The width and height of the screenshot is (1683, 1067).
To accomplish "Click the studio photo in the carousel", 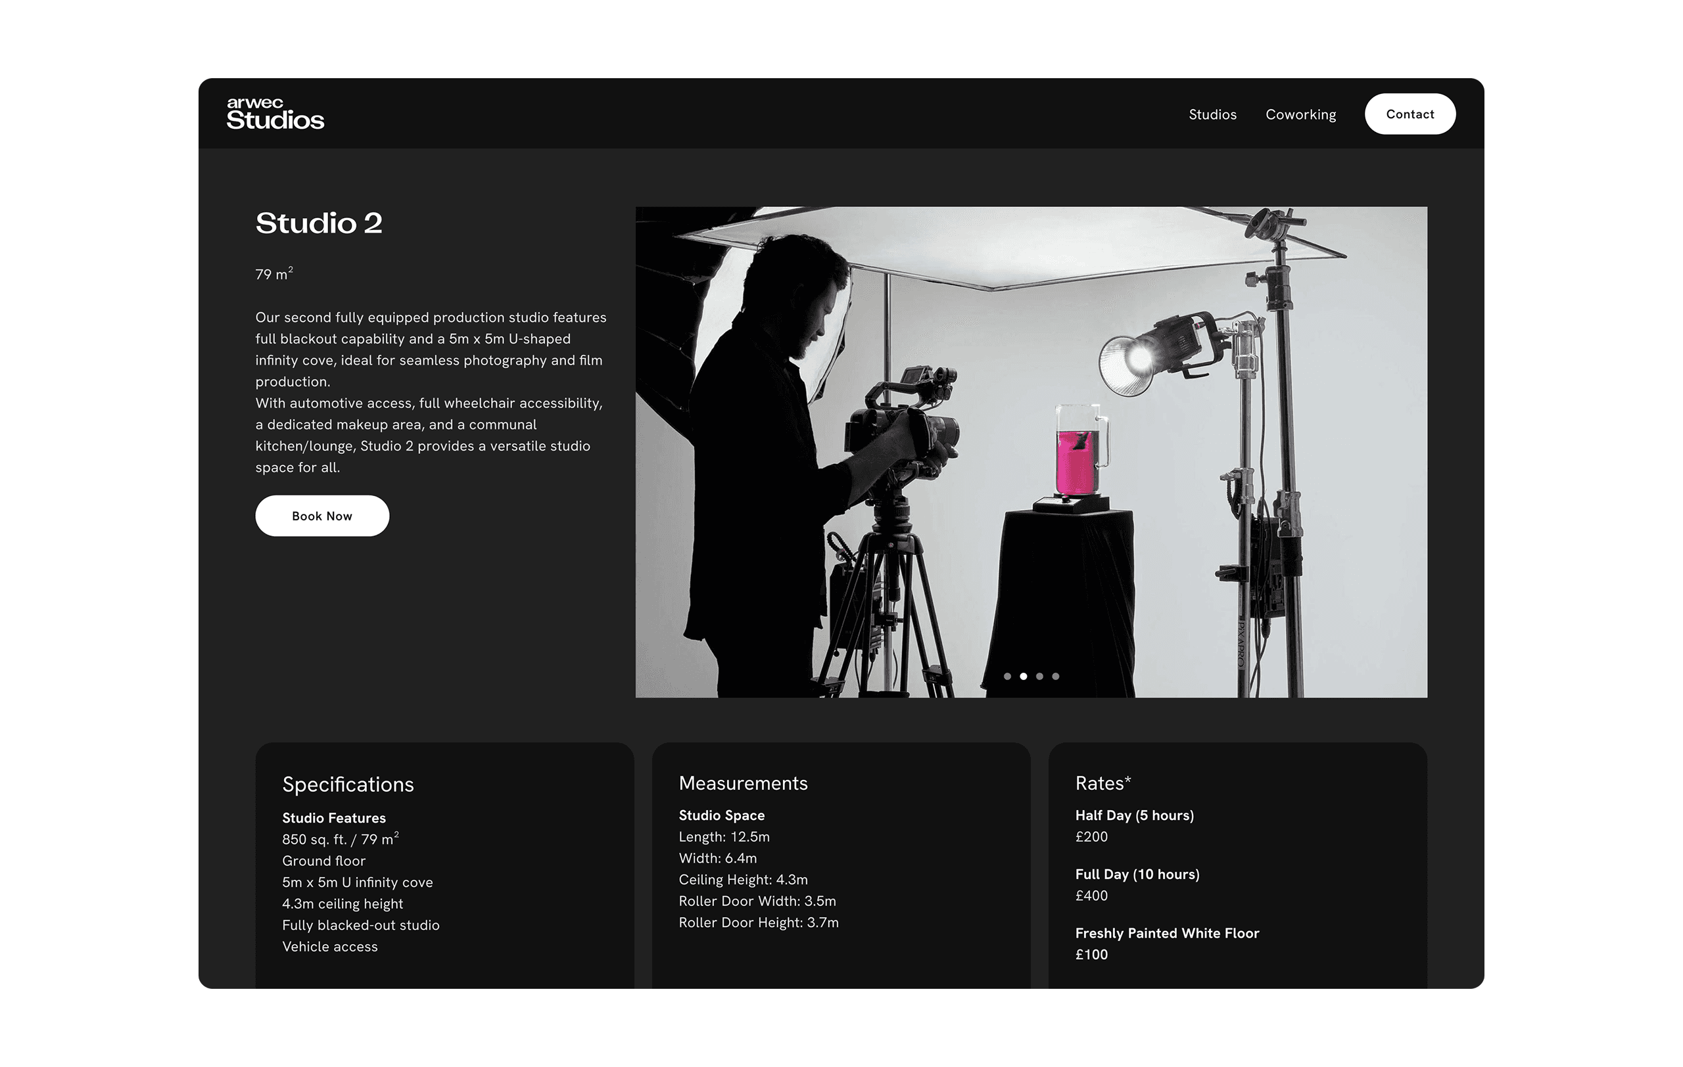I will (x=1031, y=419).
